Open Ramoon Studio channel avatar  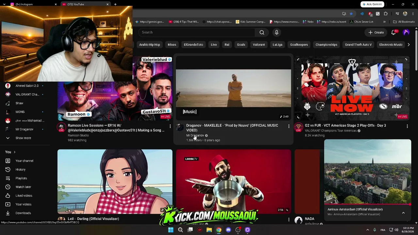pyautogui.click(x=61, y=127)
